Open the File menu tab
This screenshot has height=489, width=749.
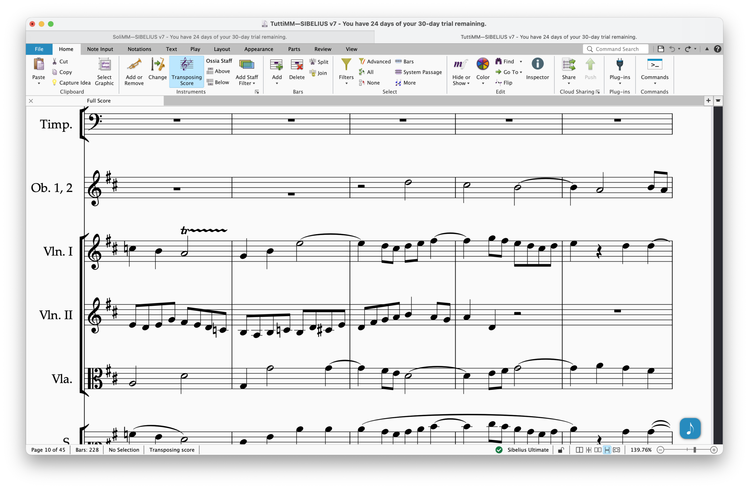tap(39, 49)
